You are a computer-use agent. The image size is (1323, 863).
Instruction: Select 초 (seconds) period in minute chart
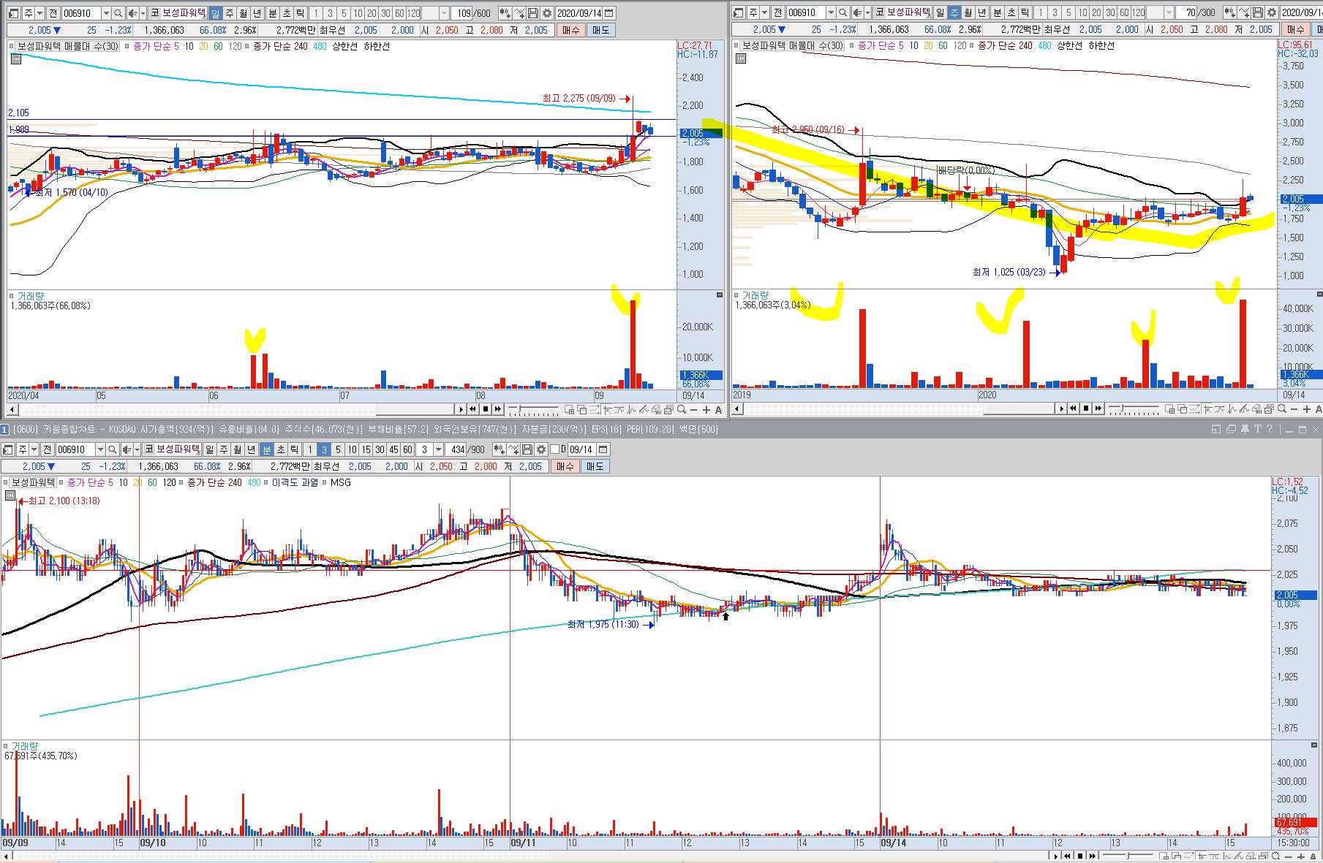tap(281, 449)
